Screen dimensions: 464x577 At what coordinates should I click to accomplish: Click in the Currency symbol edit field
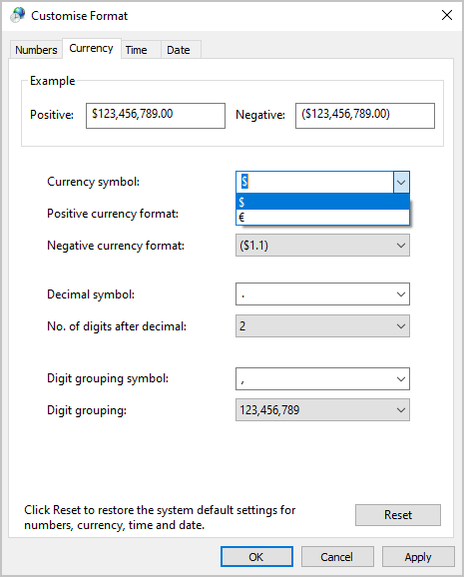coord(314,182)
